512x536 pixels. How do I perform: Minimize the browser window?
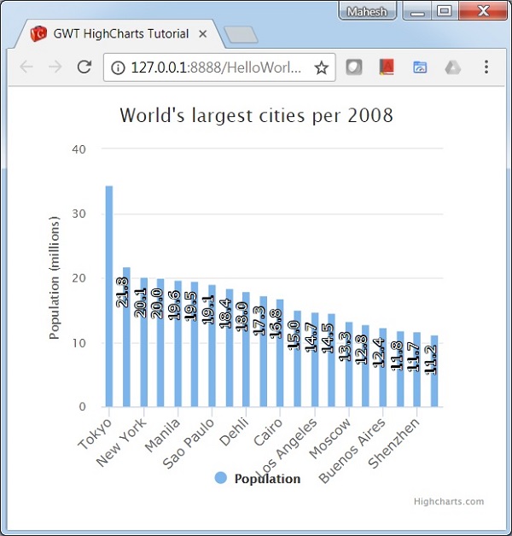pyautogui.click(x=417, y=11)
